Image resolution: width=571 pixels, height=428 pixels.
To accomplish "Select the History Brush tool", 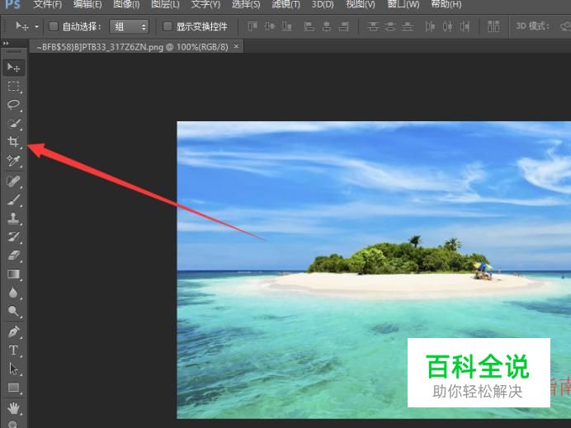I will (x=13, y=237).
